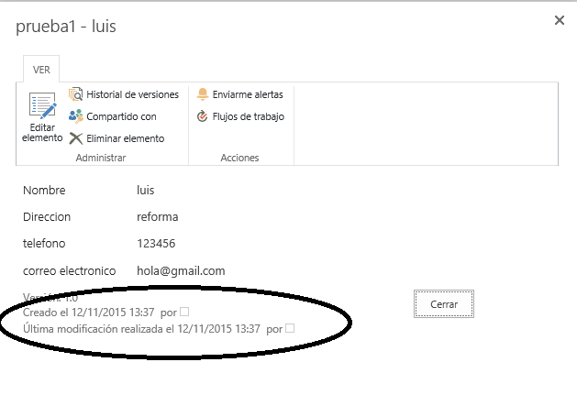Screen dimensions: 577x395
Task: Click the 'Direccion' field label
Action: 47,216
